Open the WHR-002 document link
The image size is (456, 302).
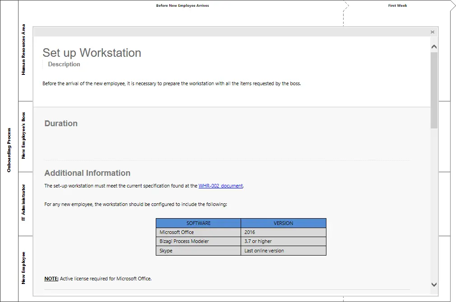[x=220, y=186]
